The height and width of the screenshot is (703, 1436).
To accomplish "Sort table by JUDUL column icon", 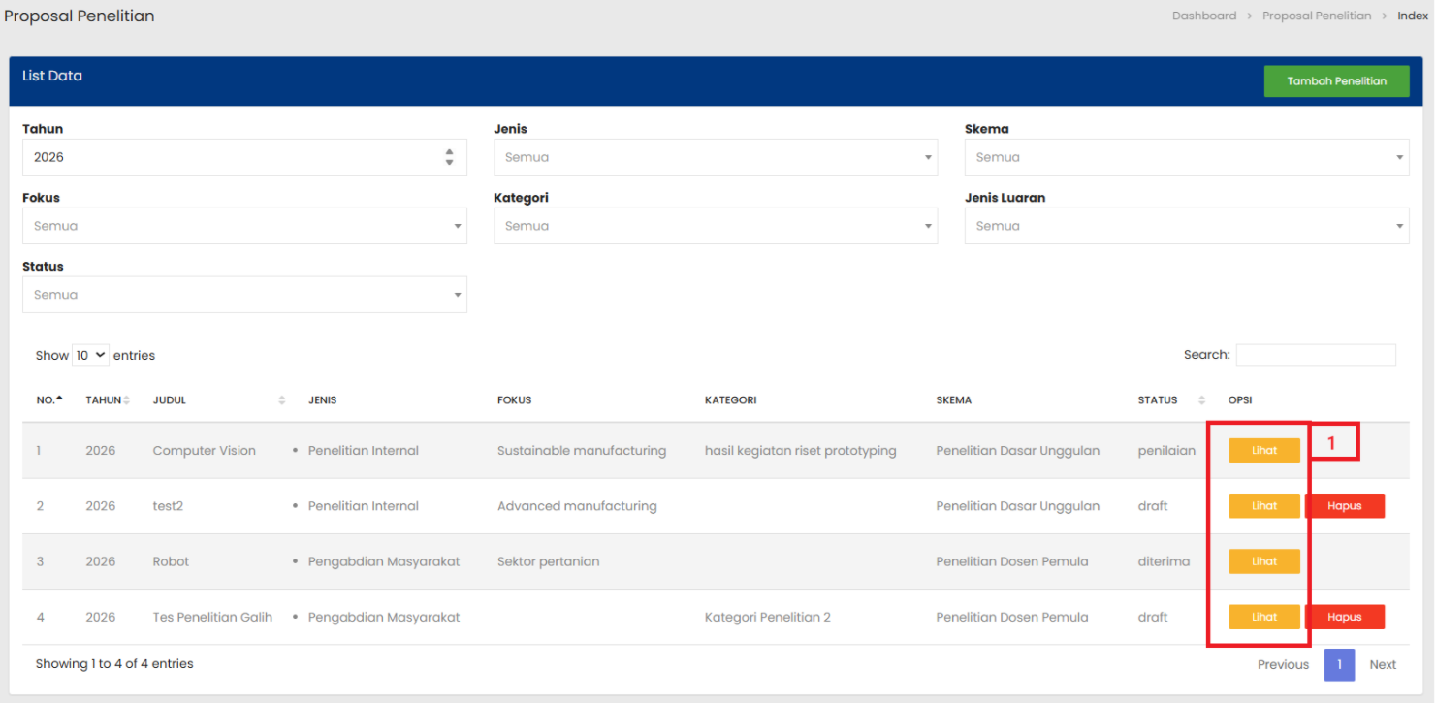I will (282, 400).
